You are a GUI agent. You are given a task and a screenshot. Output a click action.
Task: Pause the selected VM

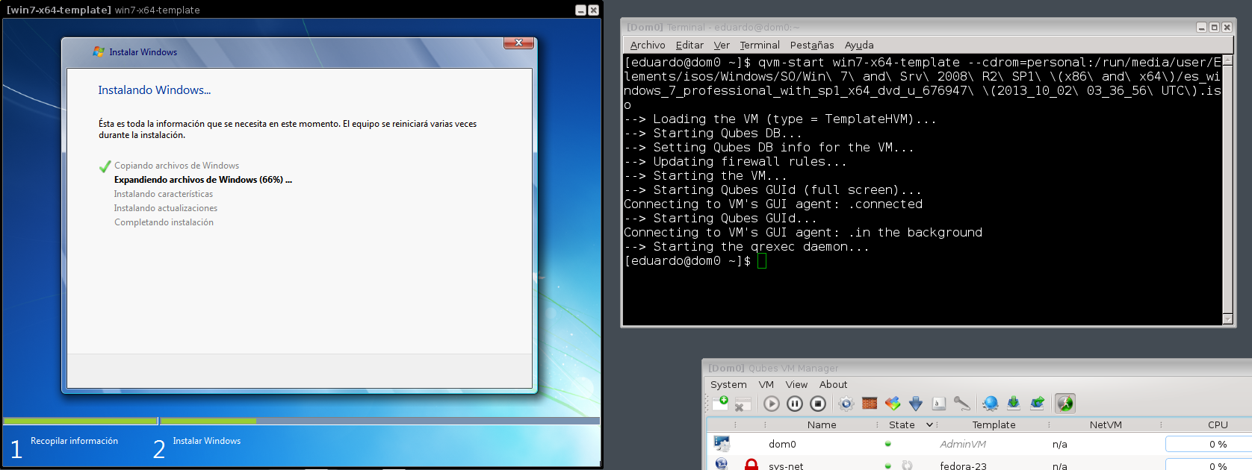pyautogui.click(x=795, y=404)
